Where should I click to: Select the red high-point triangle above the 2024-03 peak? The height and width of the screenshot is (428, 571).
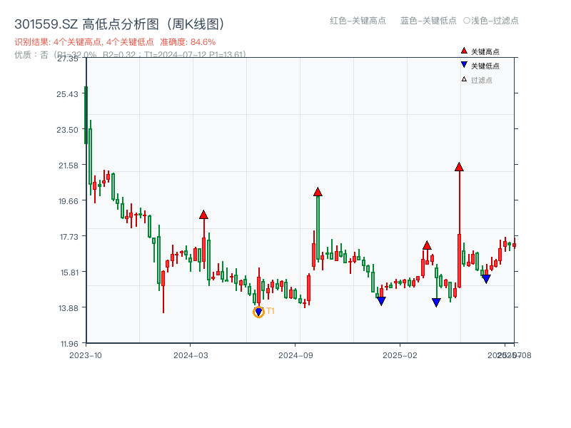205,213
